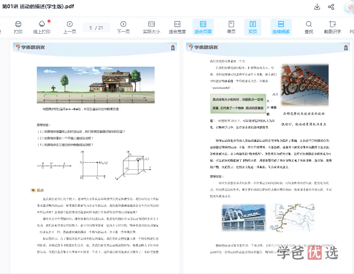354x274 pixels.
Task: Open online printing (线上打印)
Action: point(42,27)
